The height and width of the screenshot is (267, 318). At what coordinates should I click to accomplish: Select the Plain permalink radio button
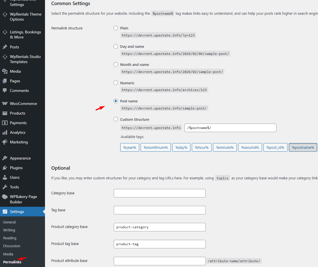click(116, 28)
